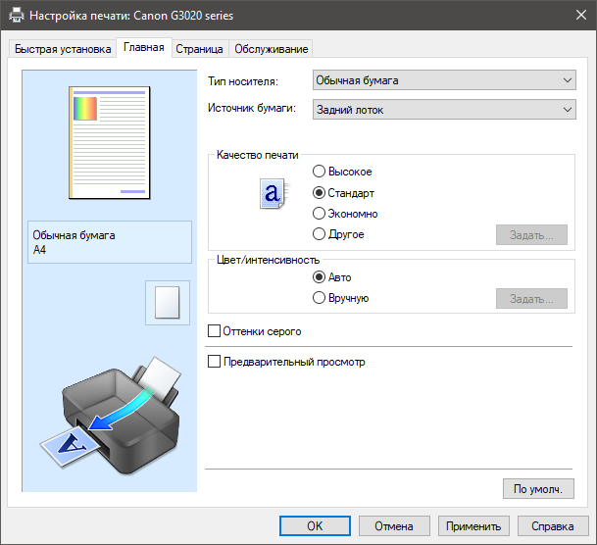Open the Обслуживание tab

coord(272,49)
